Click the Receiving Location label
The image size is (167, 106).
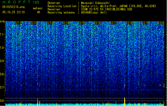coord(62,6)
